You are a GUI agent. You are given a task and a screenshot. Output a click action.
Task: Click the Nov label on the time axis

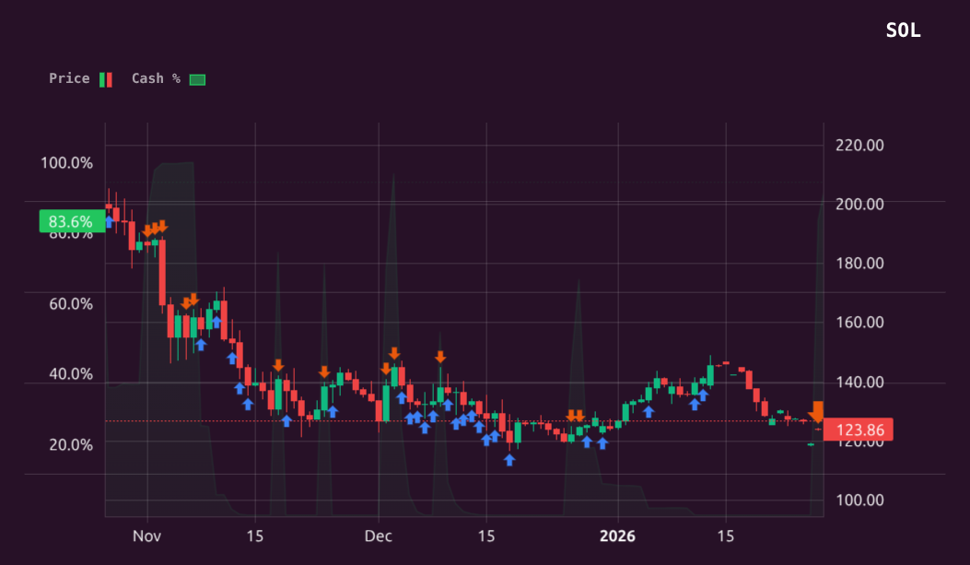point(146,536)
